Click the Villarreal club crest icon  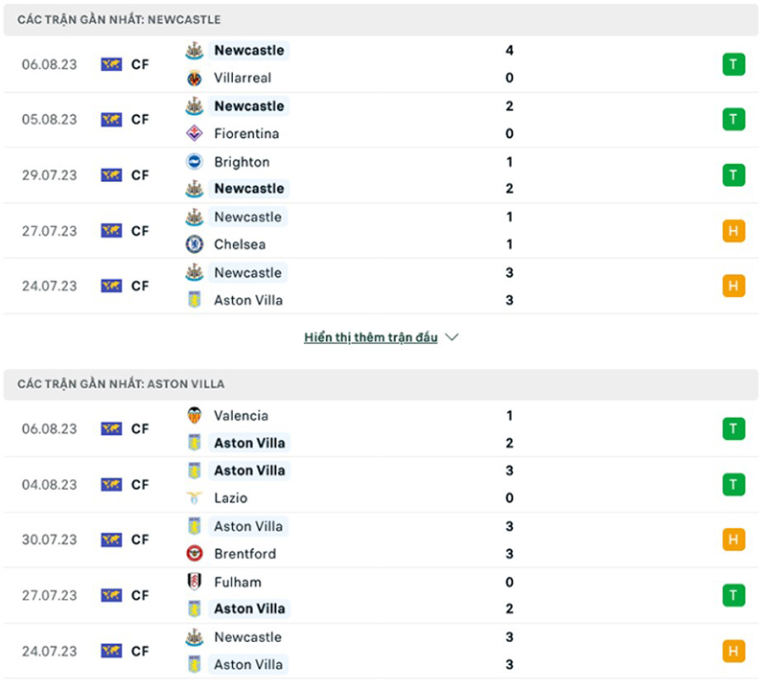pyautogui.click(x=195, y=78)
